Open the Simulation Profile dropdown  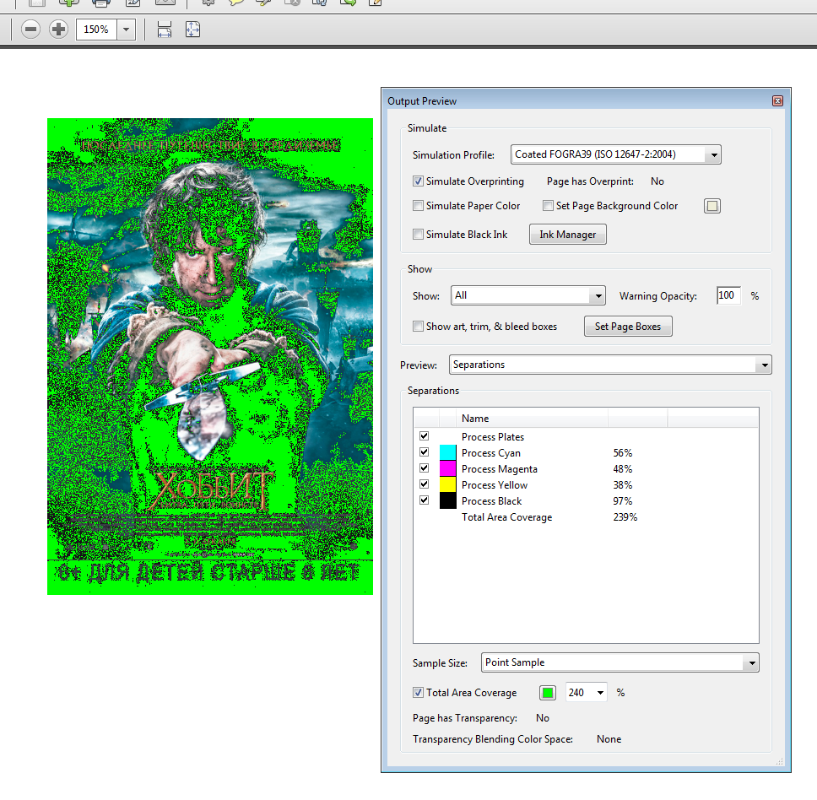(x=616, y=154)
